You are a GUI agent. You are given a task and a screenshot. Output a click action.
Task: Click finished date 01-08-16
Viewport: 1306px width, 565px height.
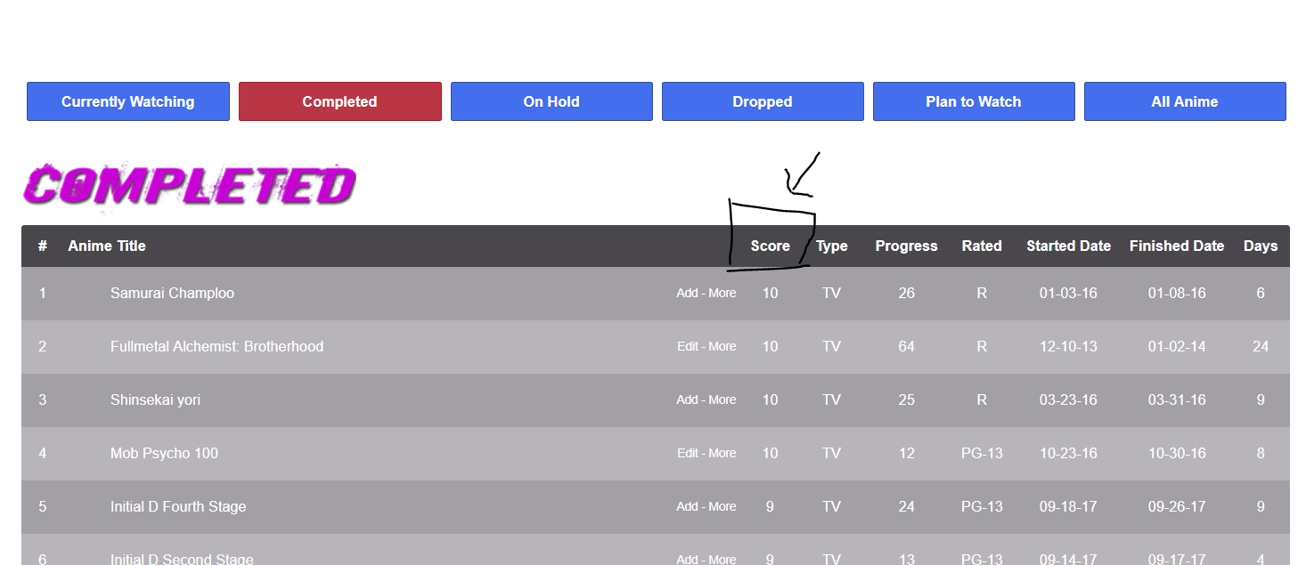pyautogui.click(x=1177, y=293)
